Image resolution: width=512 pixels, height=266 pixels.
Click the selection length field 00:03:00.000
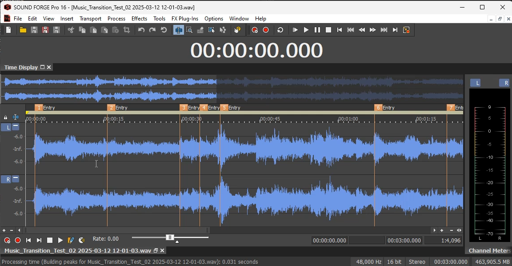tap(404, 241)
